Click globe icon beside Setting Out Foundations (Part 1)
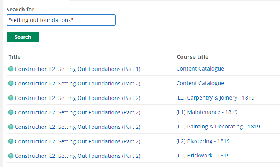Screen dimensions: 280x167 11,69
